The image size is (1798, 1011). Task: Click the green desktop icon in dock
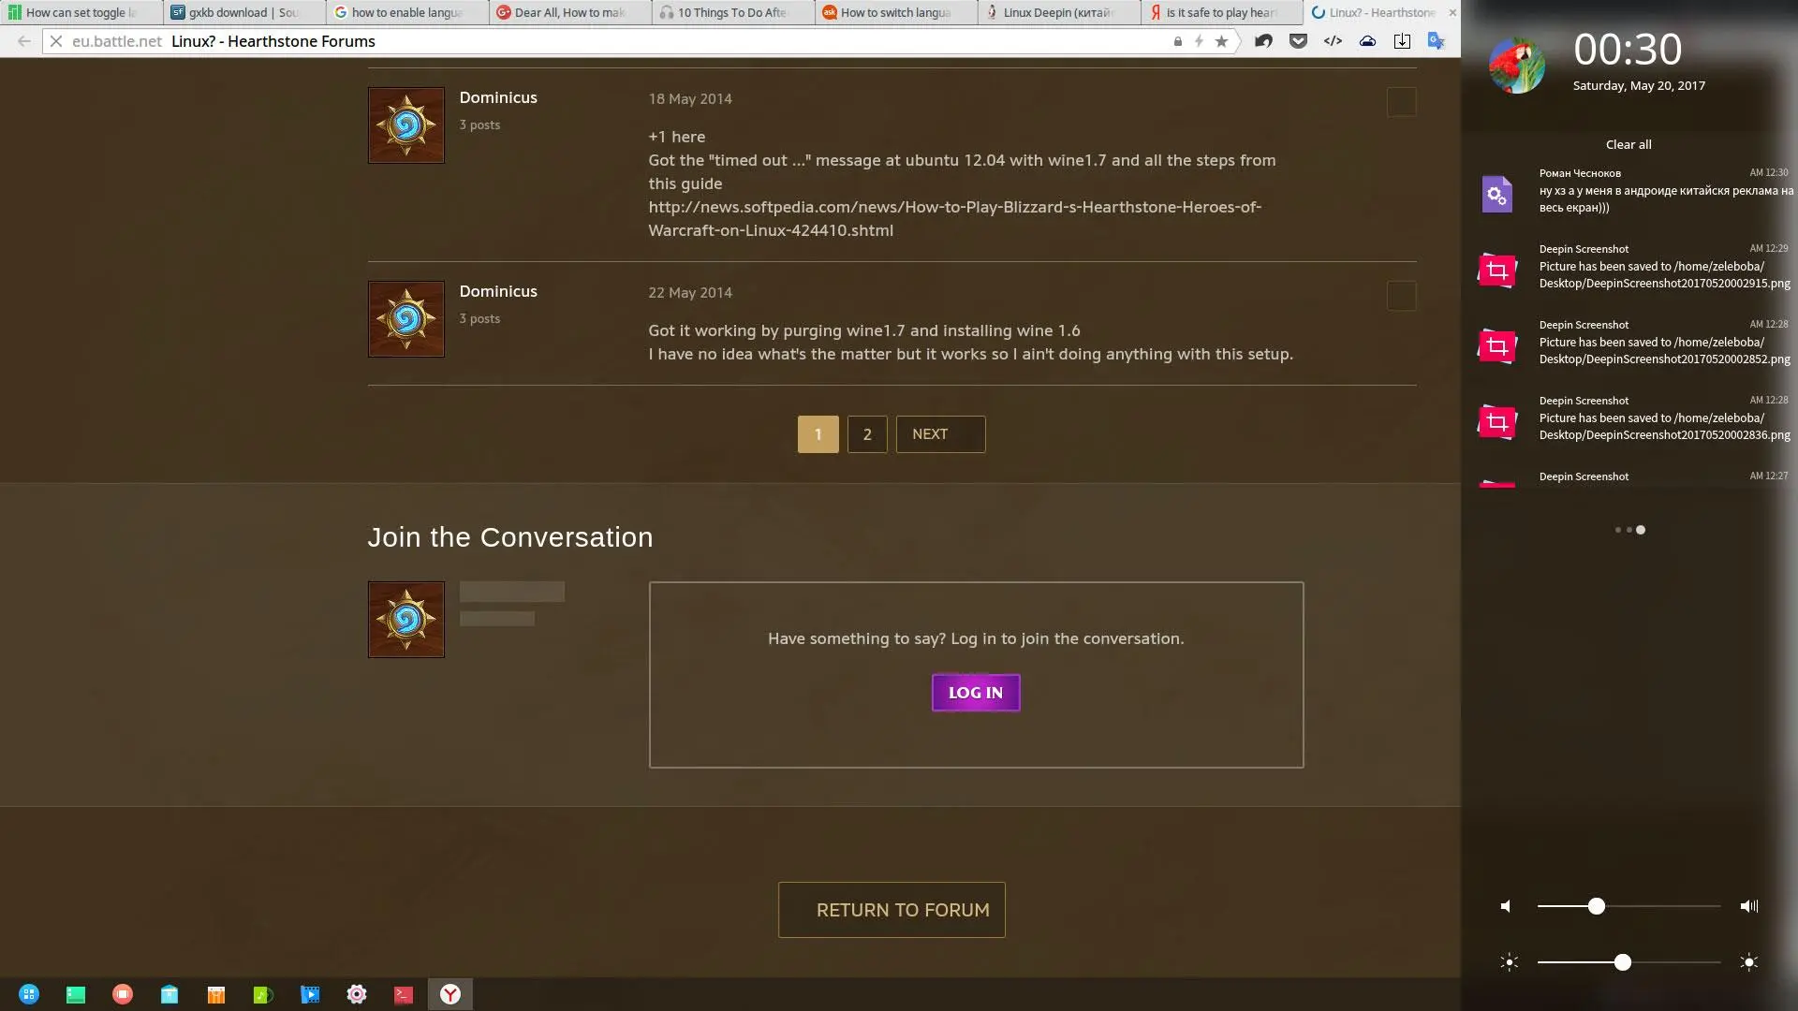coord(76,994)
